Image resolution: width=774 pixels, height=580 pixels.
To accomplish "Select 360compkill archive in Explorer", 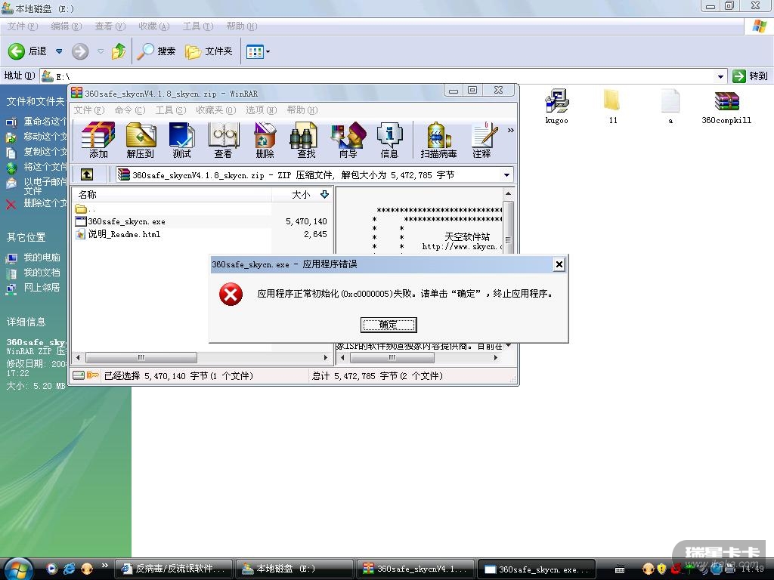I will click(x=726, y=106).
